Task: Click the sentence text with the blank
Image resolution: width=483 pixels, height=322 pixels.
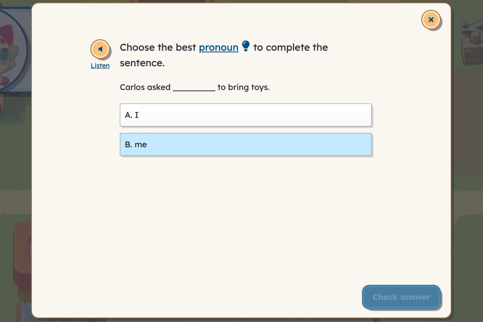Action: (195, 87)
